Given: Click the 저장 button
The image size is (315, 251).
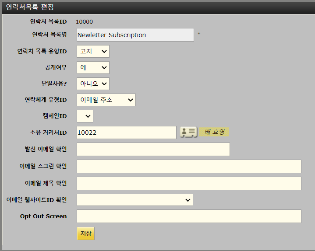Looking at the screenshot, I should [86, 234].
